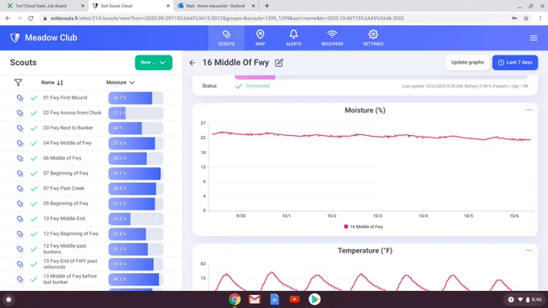Click the Meadow Club shield logo
Viewport: 548px width, 308px height.
15,38
